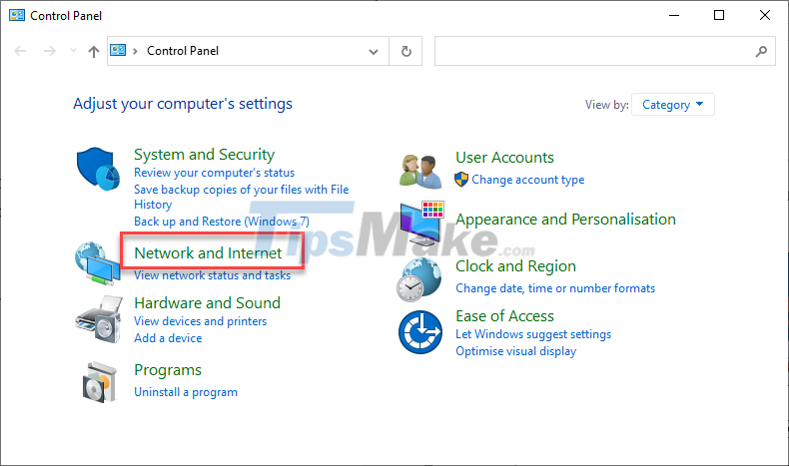789x466 pixels.
Task: Click the Control Panel address bar text
Action: (183, 51)
